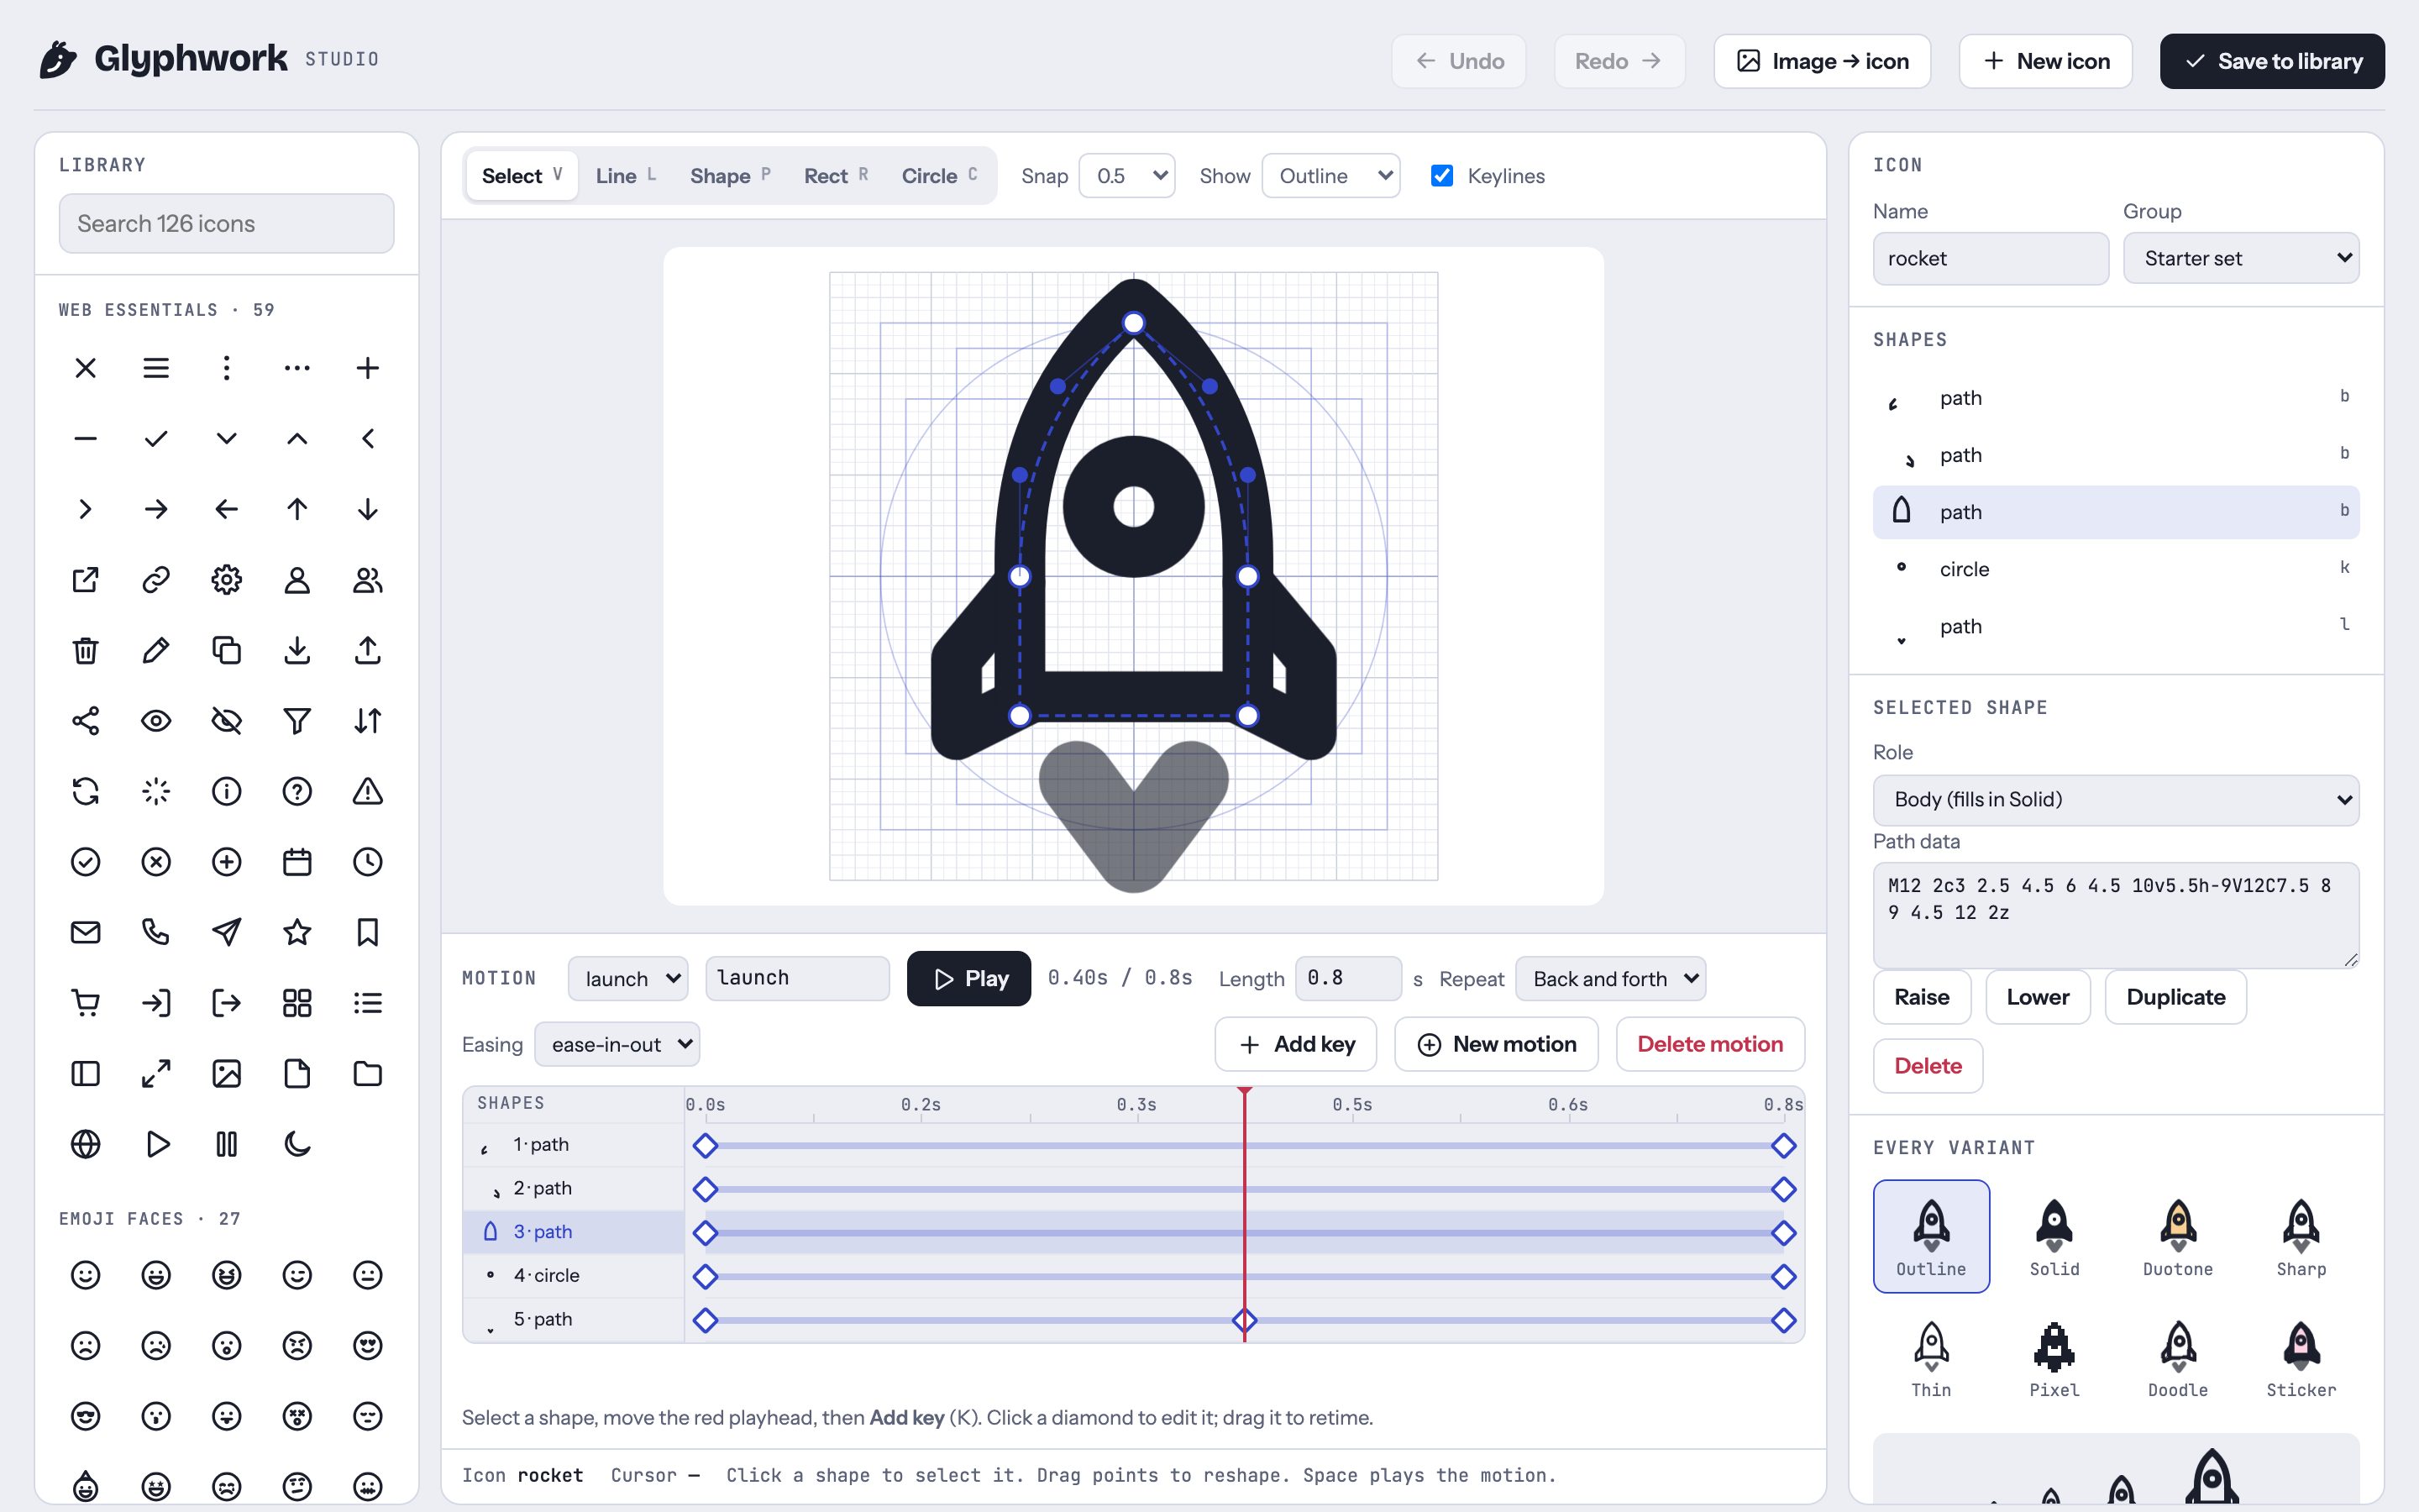Raise the selected shape
The image size is (2419, 1512).
pos(1923,997)
